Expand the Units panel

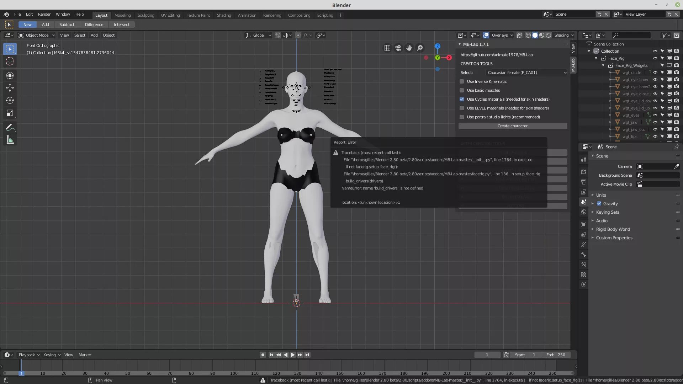(600, 195)
